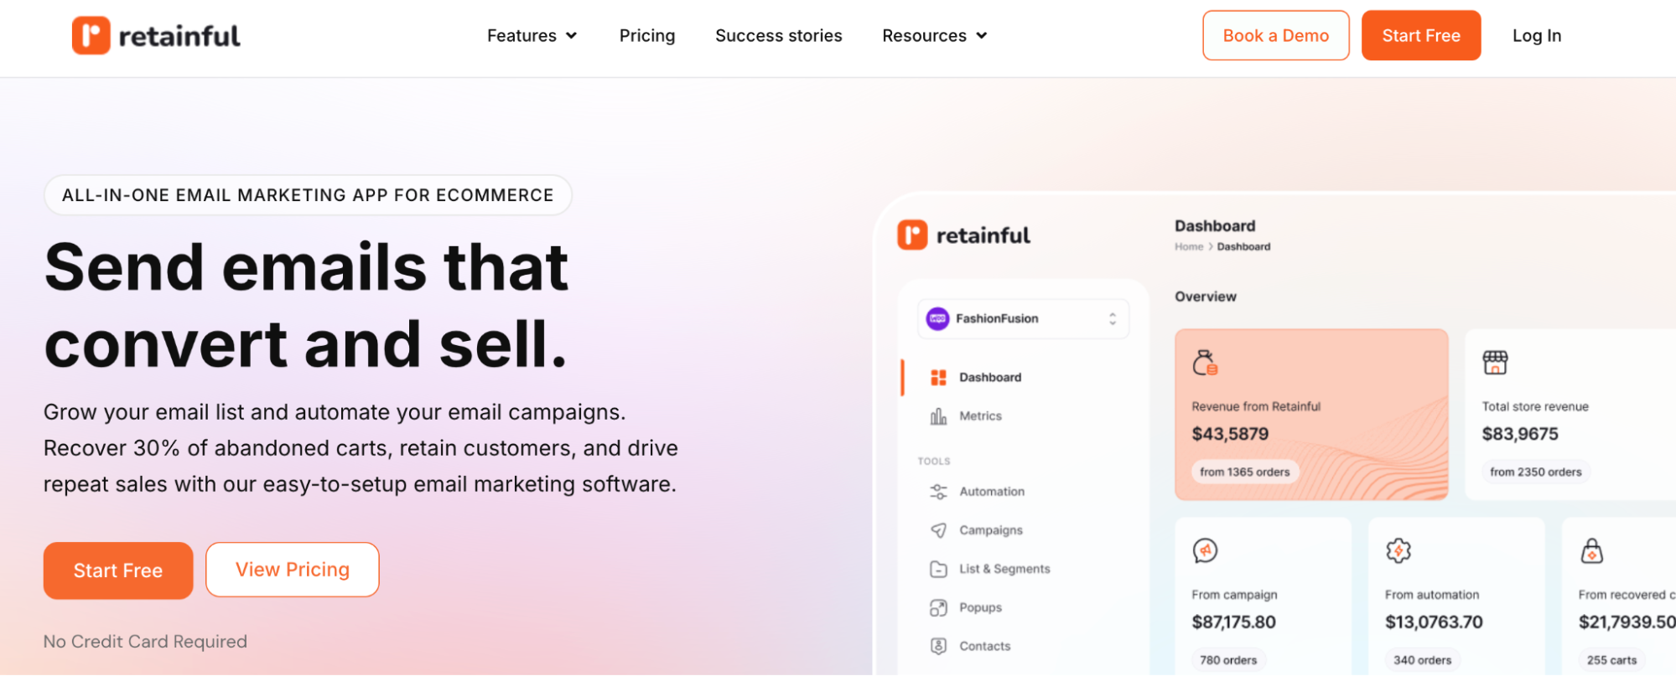
Task: Click the 'ALL-IN-ONE EMAIL MARKETING APP' badge
Action: pos(308,195)
